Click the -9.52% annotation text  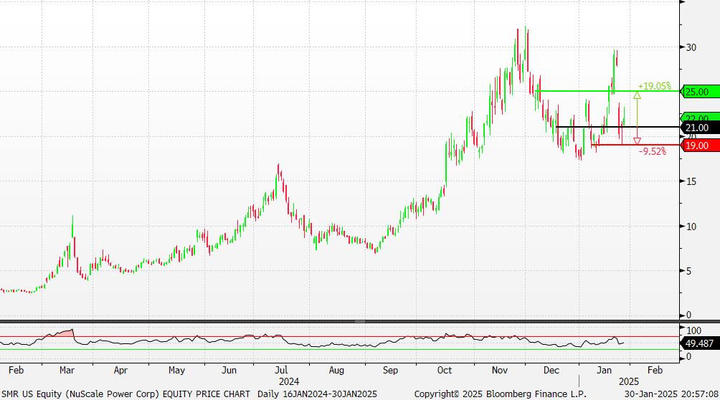point(652,151)
